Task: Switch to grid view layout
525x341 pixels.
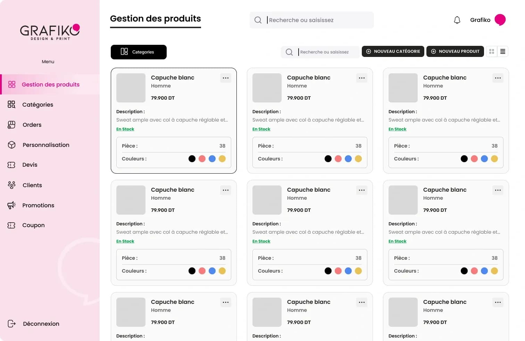Action: click(492, 51)
